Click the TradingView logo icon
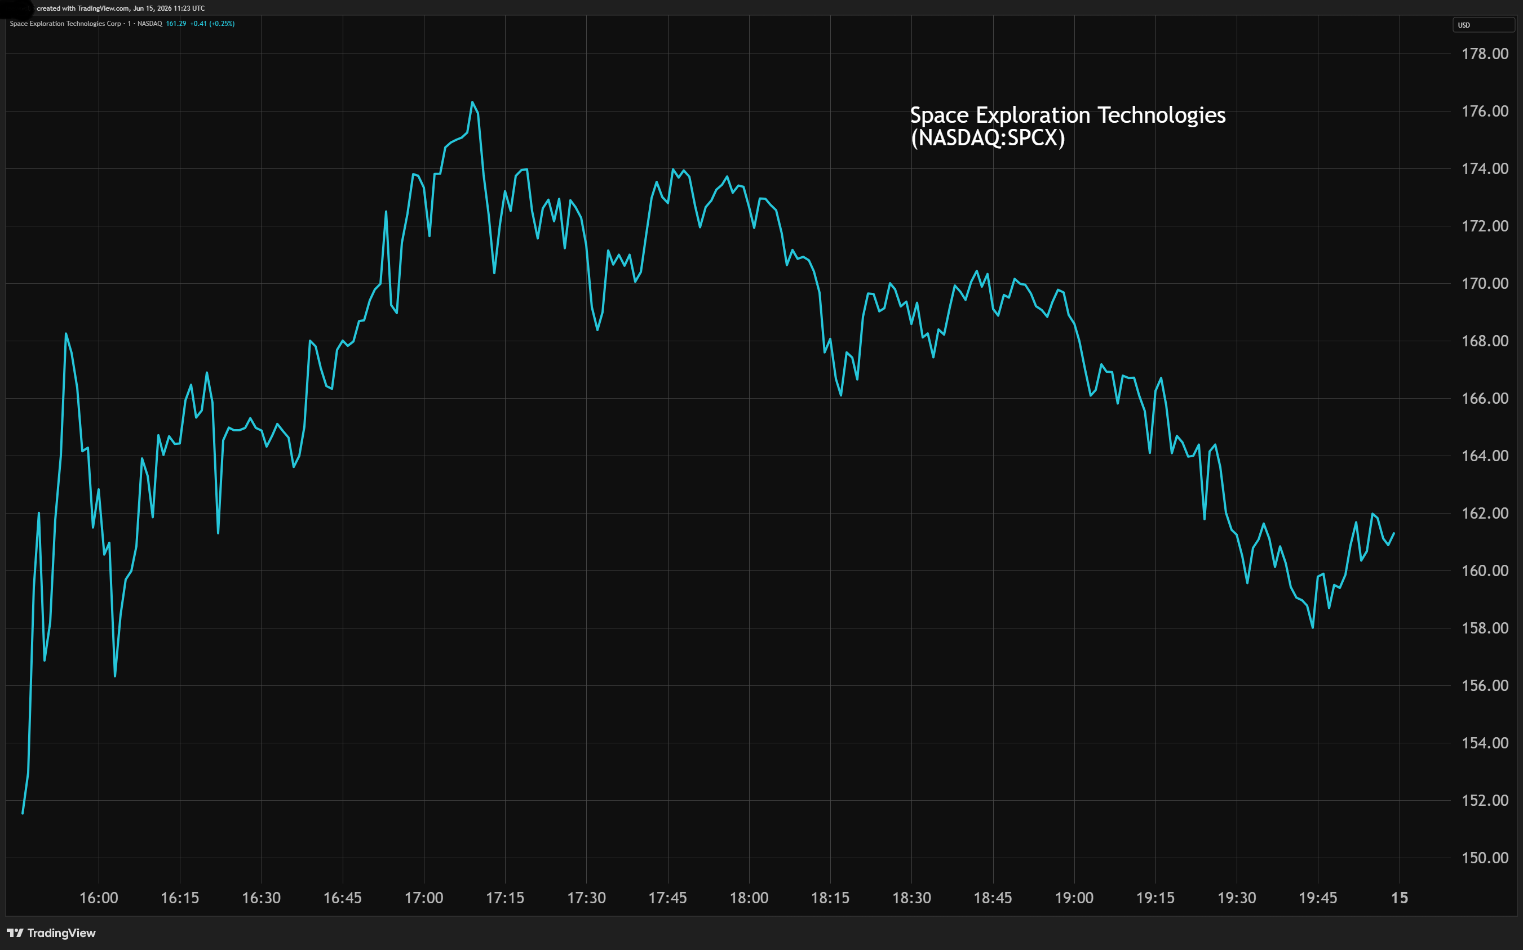 tap(15, 933)
